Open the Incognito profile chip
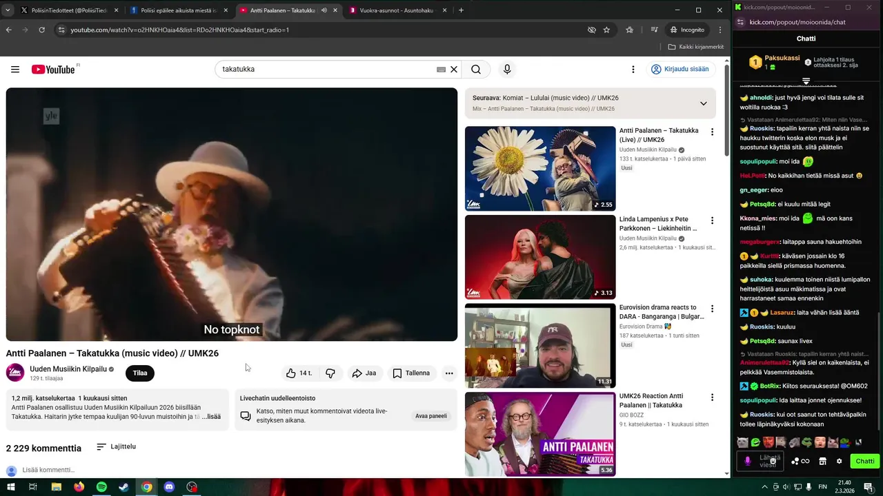 point(687,30)
